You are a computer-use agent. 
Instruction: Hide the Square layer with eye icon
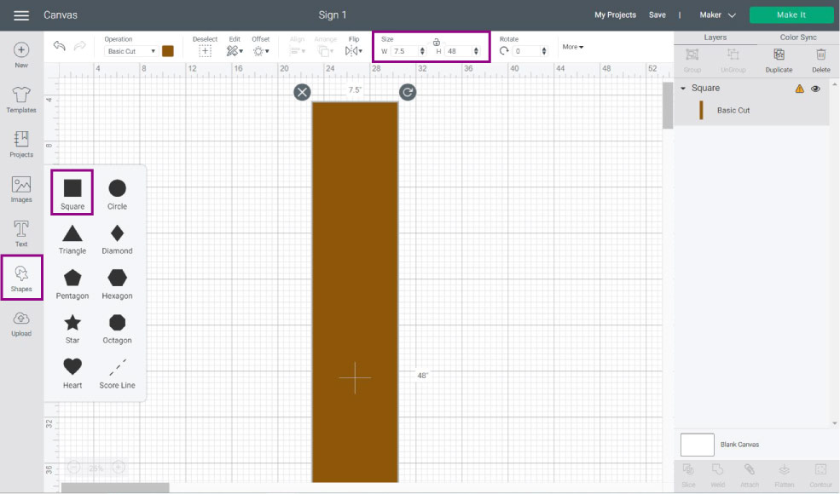click(x=815, y=89)
